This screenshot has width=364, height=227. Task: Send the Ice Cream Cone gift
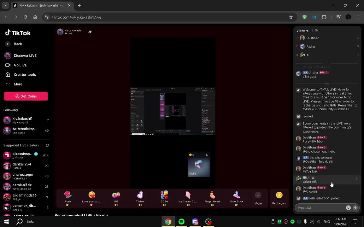click(188, 198)
